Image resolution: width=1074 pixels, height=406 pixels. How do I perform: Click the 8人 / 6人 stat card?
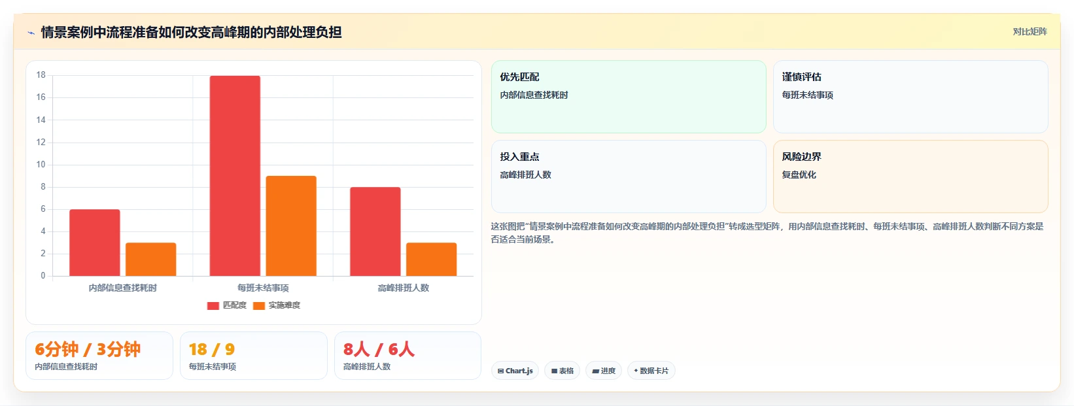point(407,356)
